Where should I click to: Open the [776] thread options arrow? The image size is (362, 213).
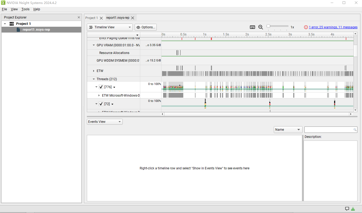pyautogui.click(x=114, y=87)
